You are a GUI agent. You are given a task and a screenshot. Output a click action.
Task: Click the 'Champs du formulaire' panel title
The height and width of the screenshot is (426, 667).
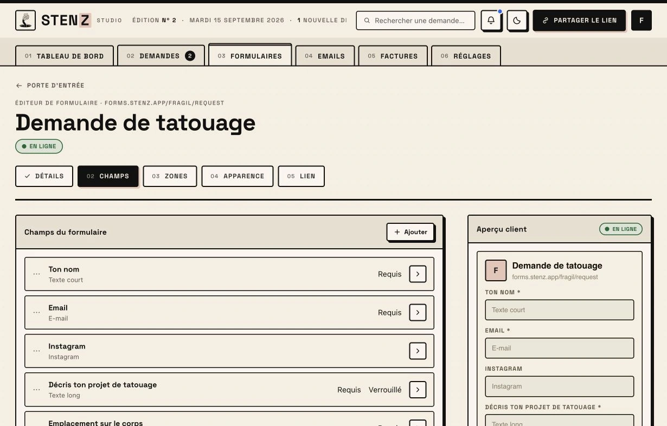pos(66,232)
